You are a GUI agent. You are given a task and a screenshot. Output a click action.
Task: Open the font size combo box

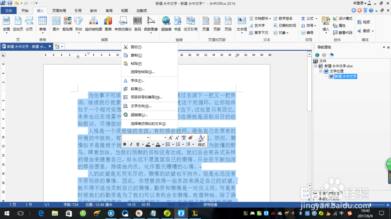pos(159,138)
